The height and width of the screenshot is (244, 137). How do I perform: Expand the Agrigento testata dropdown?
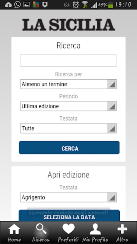point(68,197)
